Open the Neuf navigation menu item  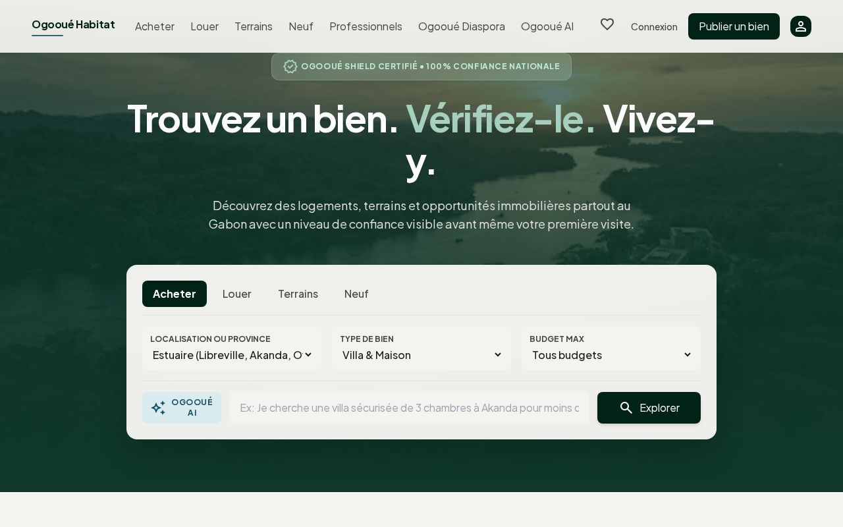301,26
